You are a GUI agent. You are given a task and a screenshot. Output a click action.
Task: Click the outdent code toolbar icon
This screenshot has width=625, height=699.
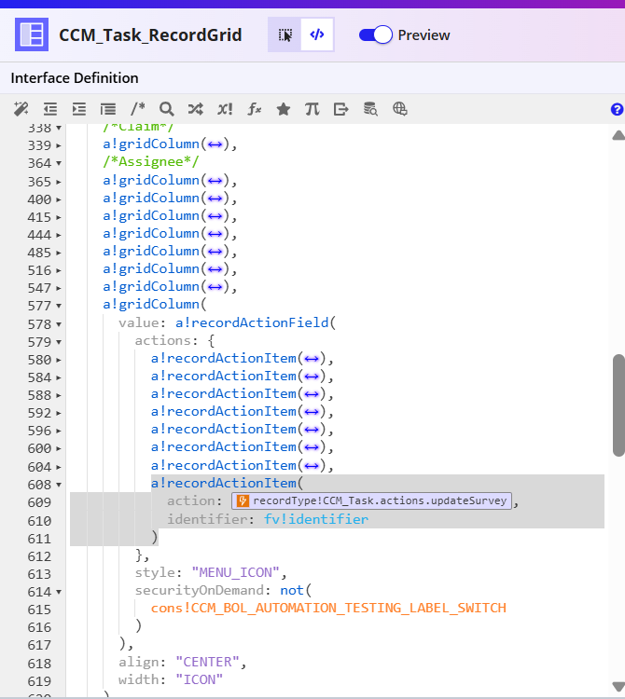point(50,109)
